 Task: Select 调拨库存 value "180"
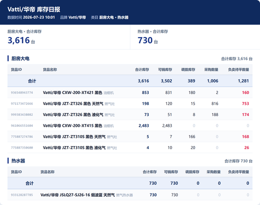(x=192, y=93)
